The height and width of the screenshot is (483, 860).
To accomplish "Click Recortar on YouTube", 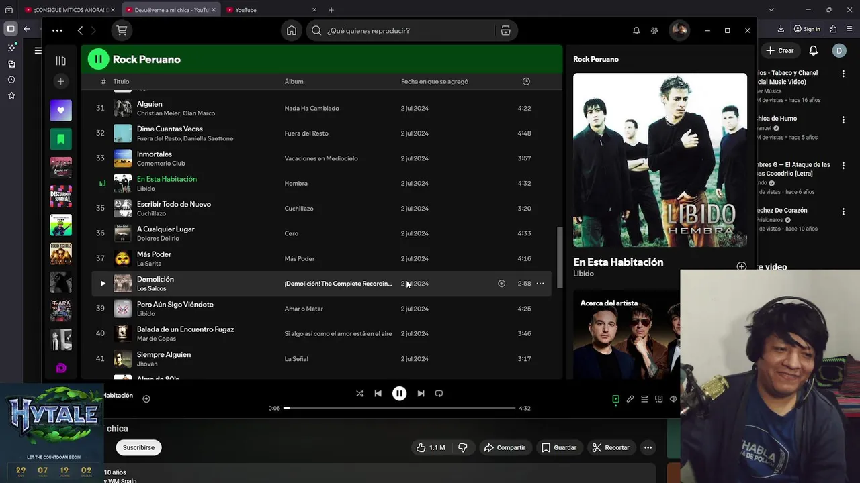I will [x=611, y=447].
